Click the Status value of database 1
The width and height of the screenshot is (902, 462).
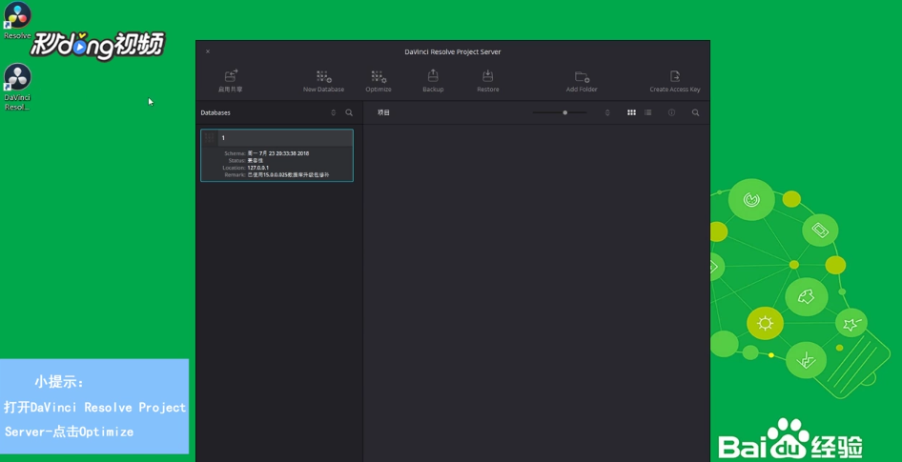coord(255,160)
